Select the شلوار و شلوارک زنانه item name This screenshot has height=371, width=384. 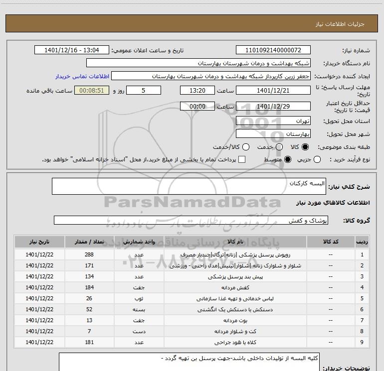point(235,266)
